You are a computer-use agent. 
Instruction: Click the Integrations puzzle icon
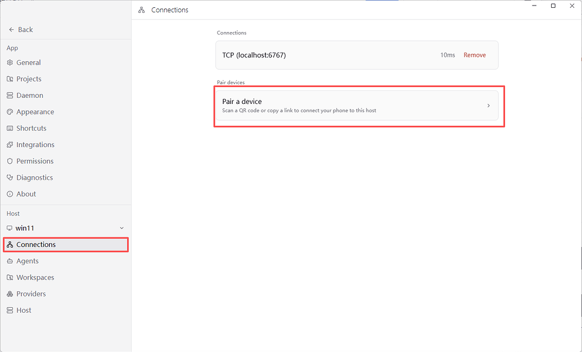(10, 144)
